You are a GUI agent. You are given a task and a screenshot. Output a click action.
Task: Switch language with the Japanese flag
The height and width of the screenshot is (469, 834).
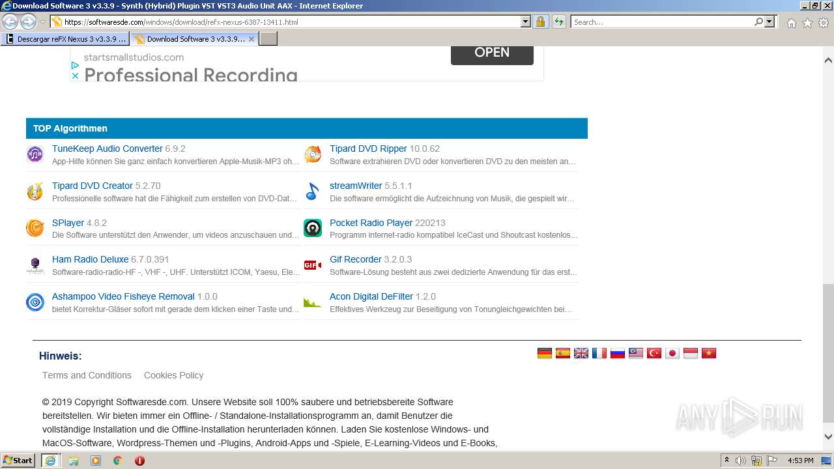pos(672,353)
